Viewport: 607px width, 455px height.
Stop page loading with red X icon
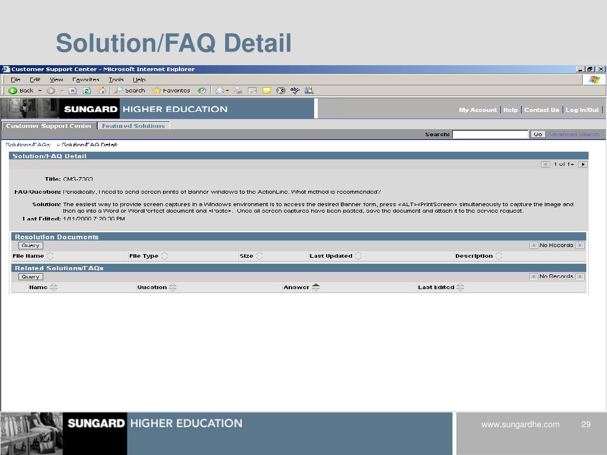pos(72,91)
